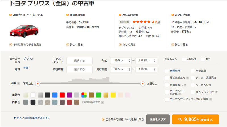This screenshot has height=127, width=227.
Task: Check the クーポン付き checkbox
Action: [x=193, y=85]
